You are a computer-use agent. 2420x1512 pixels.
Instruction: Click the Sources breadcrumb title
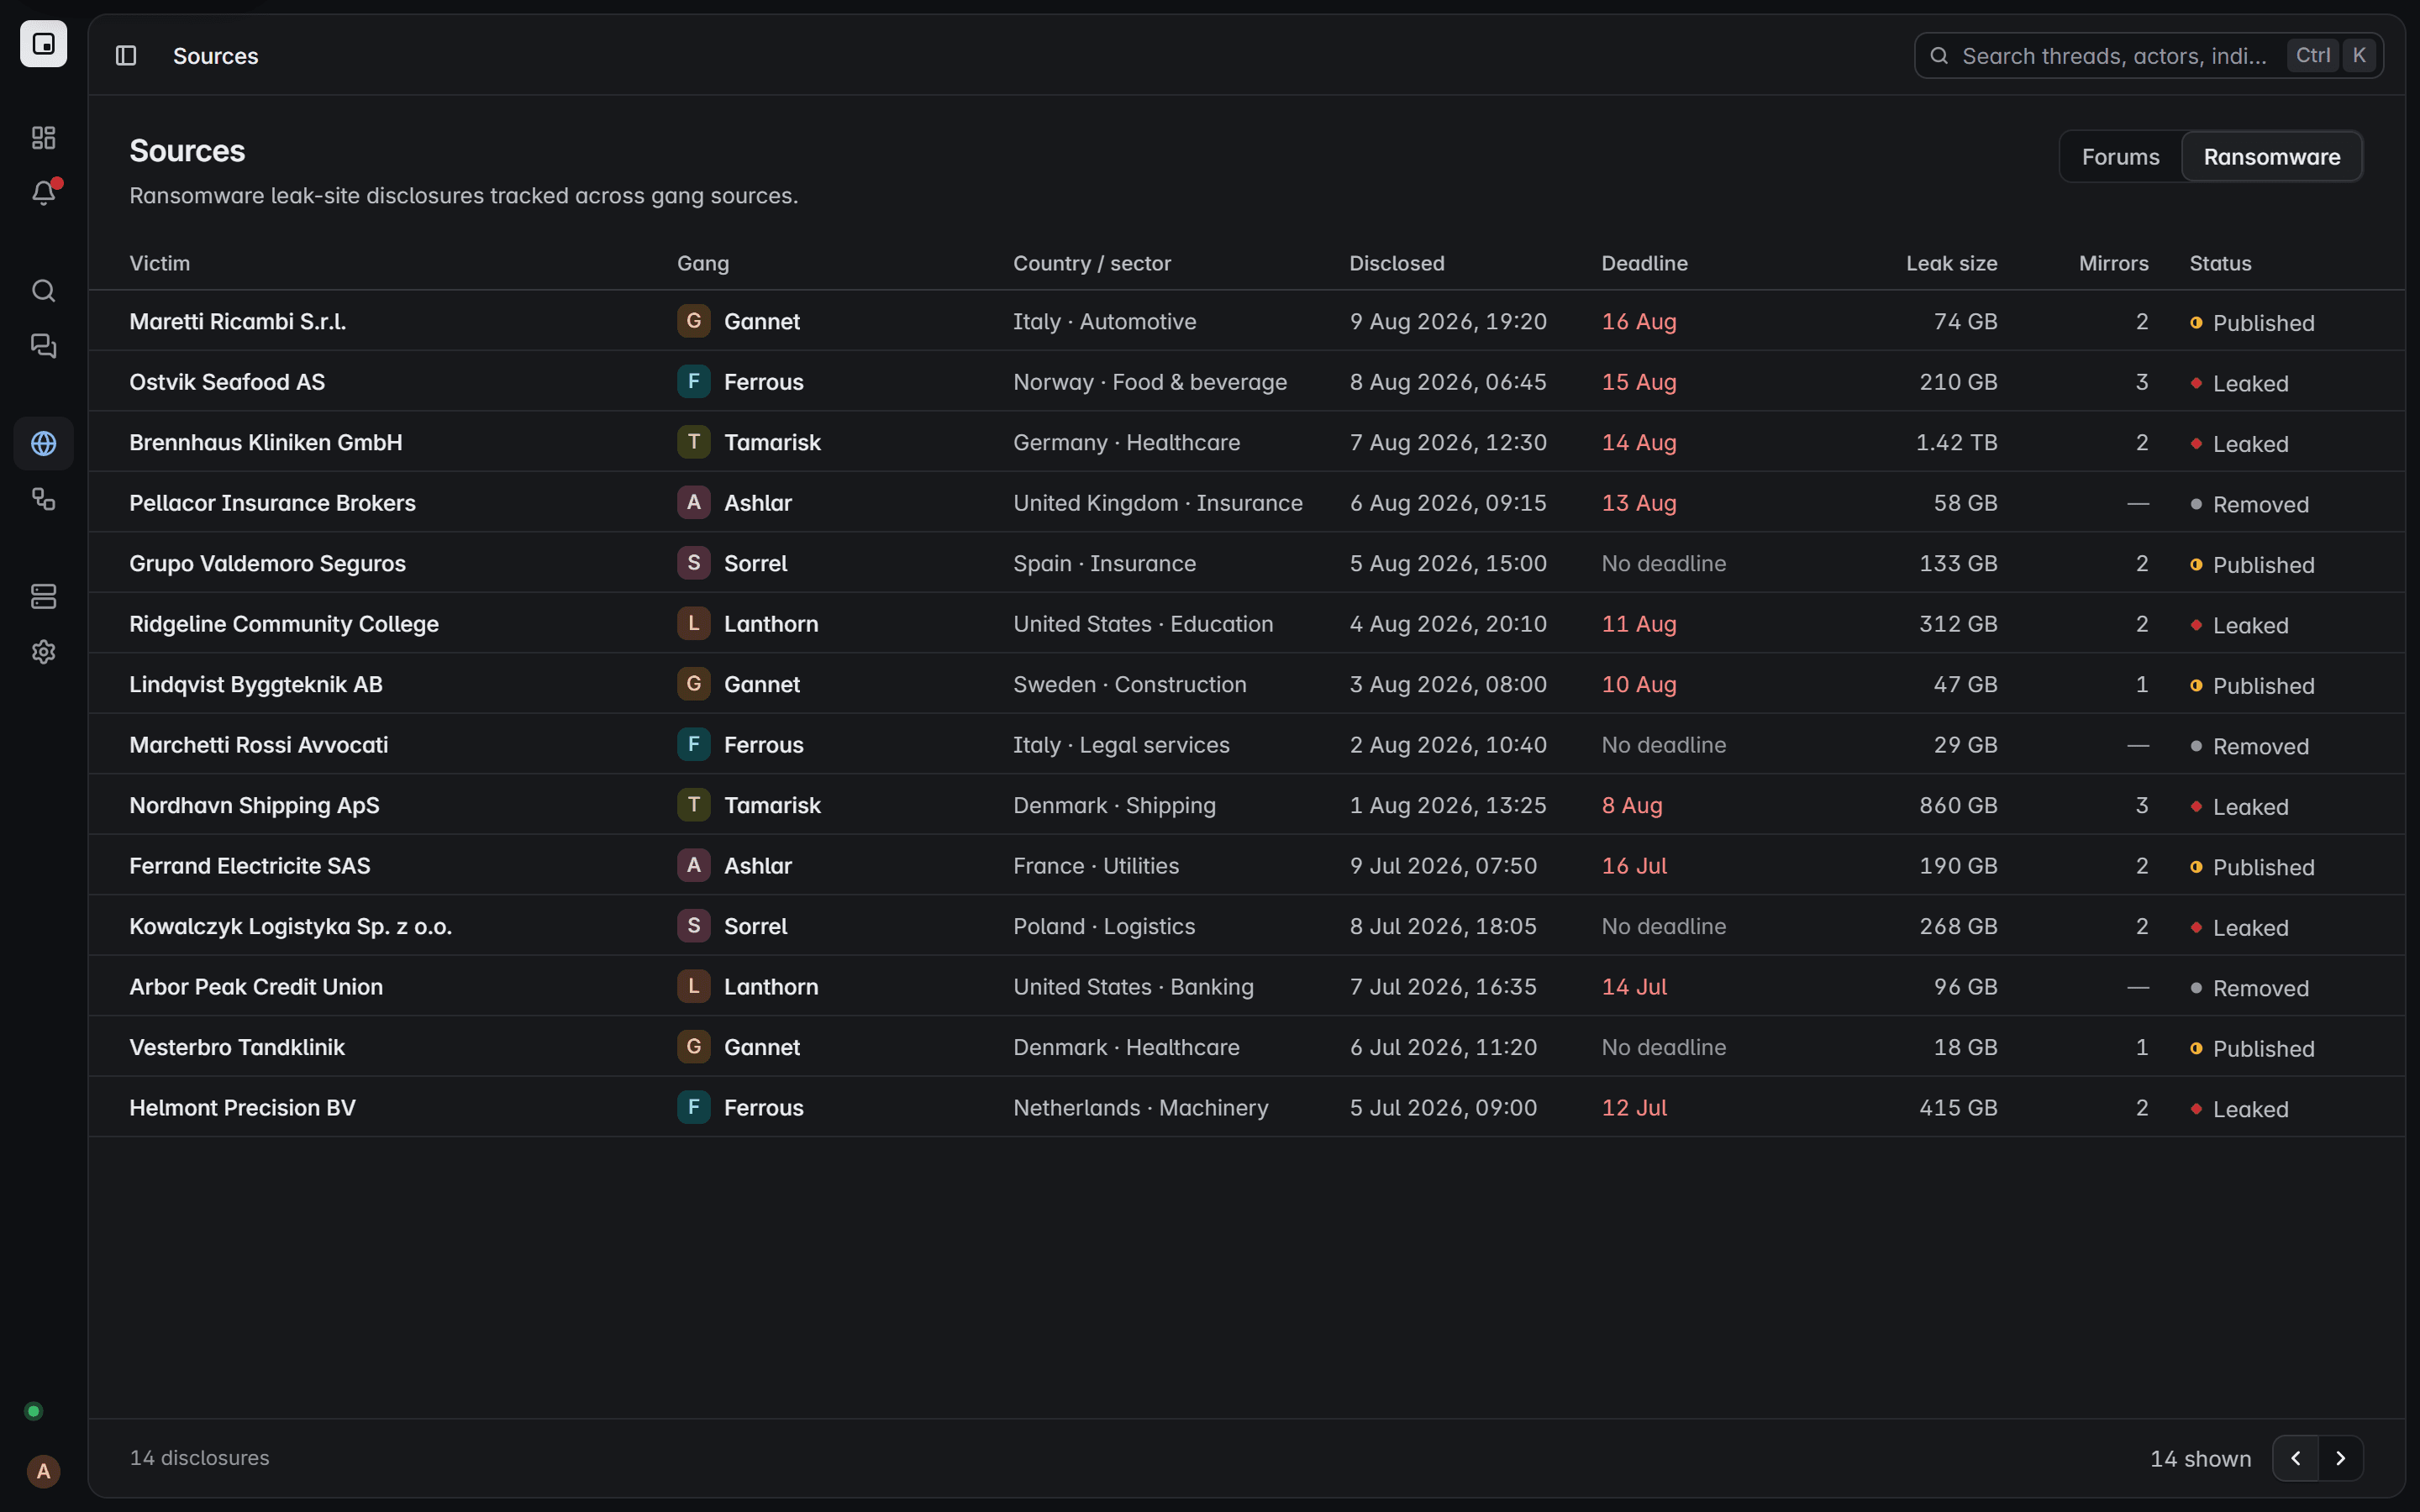point(215,56)
